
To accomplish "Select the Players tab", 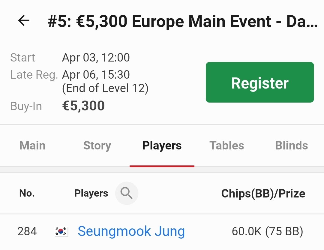I will [162, 146].
